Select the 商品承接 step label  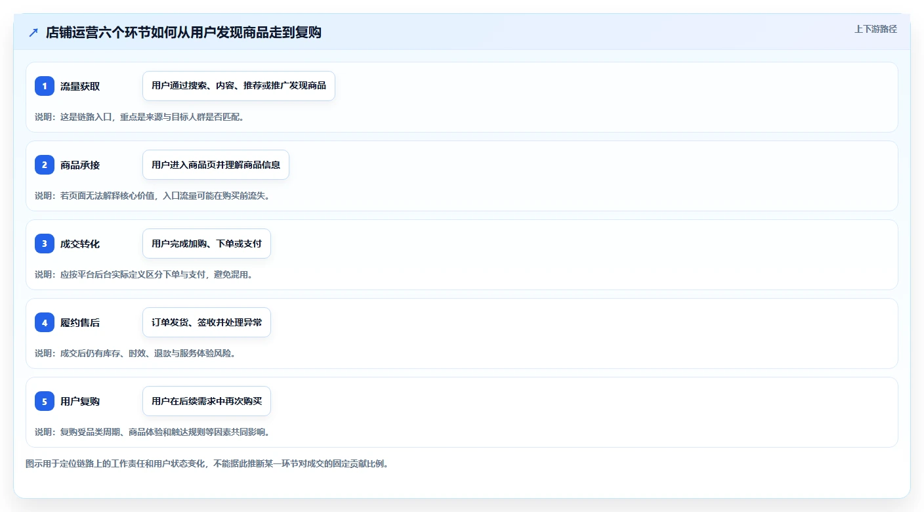tap(80, 165)
